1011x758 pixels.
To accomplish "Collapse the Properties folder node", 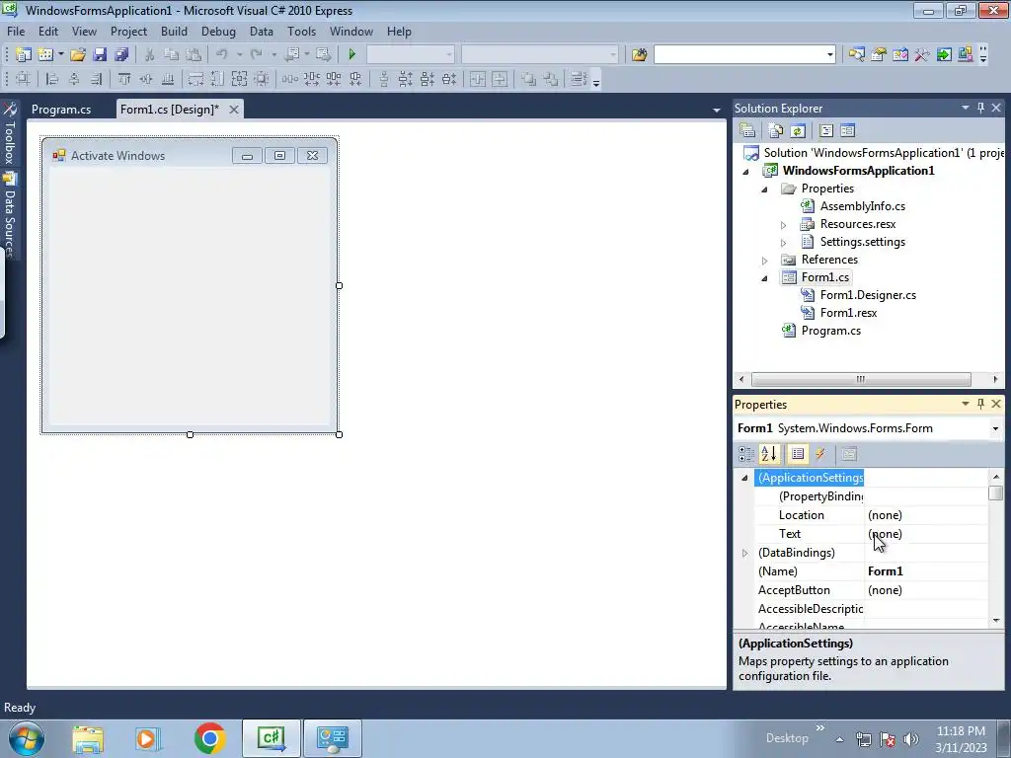I will click(x=765, y=189).
